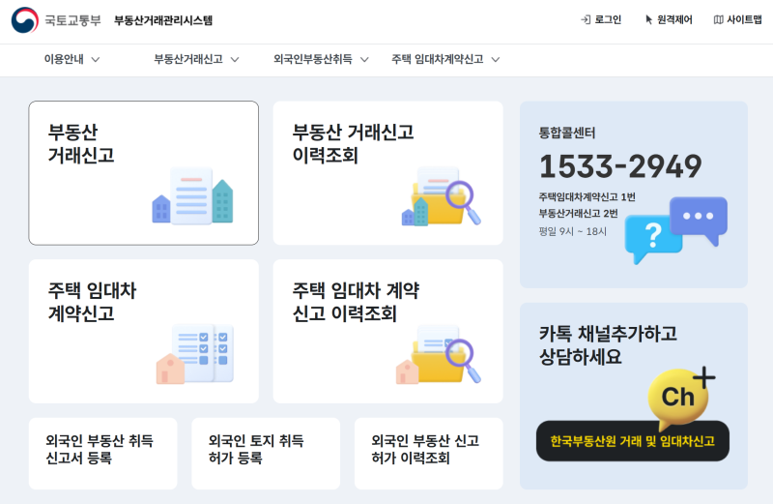Click the login arrow icon

(586, 19)
